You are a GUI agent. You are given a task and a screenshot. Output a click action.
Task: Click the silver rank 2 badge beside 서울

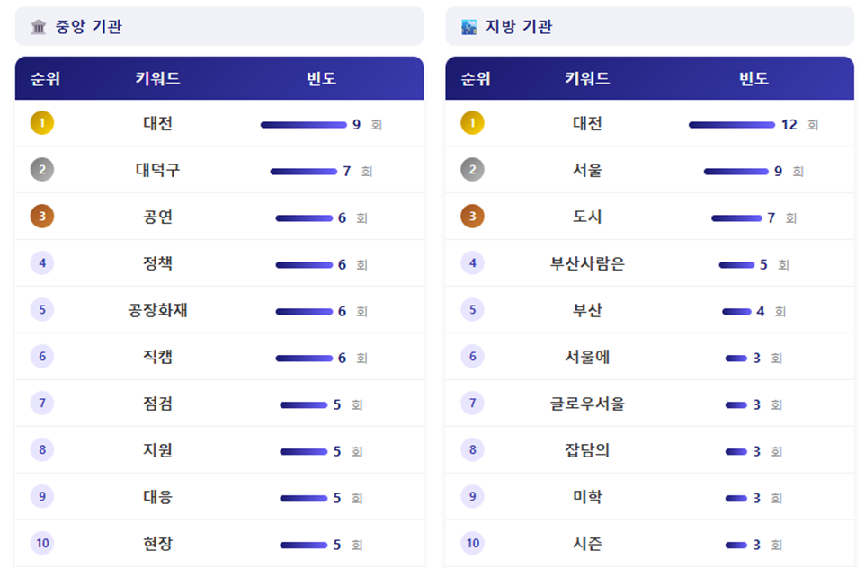(472, 170)
